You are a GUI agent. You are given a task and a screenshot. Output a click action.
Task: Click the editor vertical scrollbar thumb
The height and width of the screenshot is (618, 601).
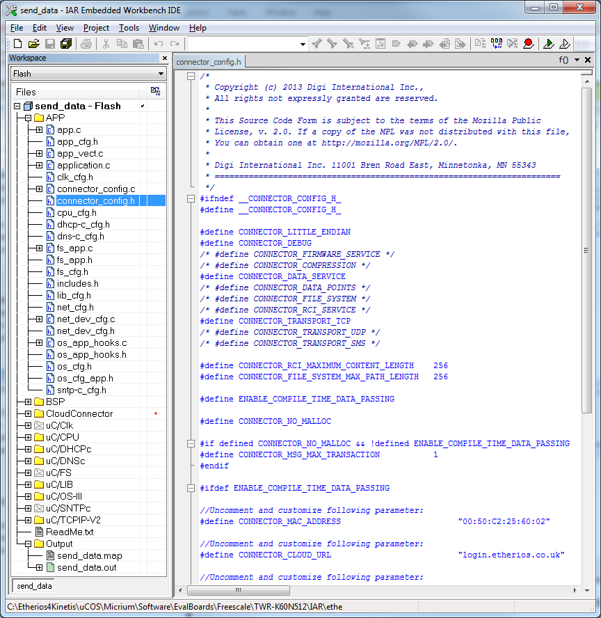tap(587, 251)
